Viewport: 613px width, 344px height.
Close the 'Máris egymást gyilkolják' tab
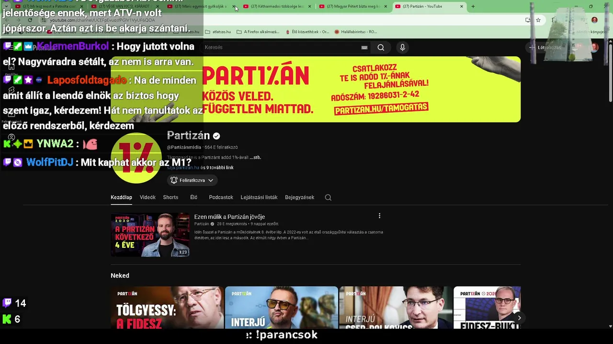234,7
